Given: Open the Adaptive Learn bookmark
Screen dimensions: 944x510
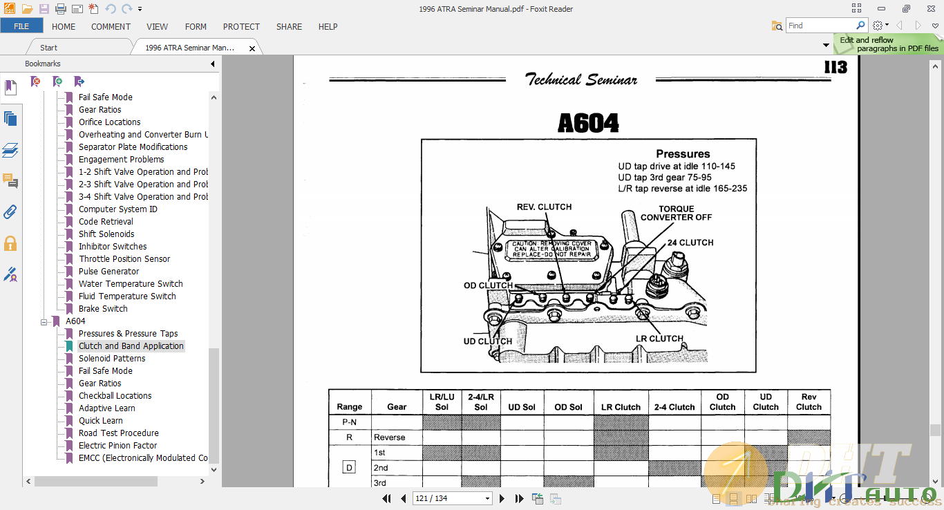Looking at the screenshot, I should [x=106, y=408].
